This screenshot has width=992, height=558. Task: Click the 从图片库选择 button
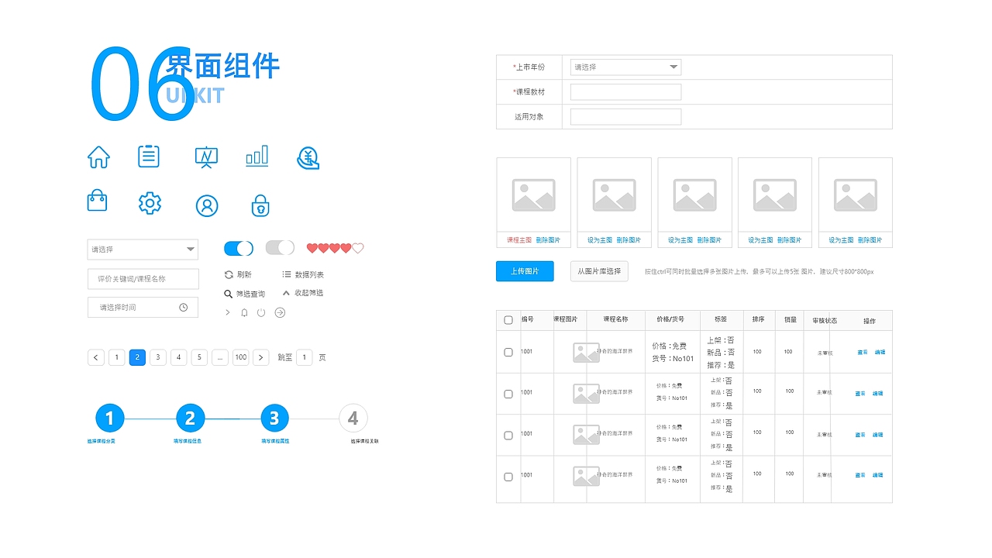pyautogui.click(x=599, y=271)
